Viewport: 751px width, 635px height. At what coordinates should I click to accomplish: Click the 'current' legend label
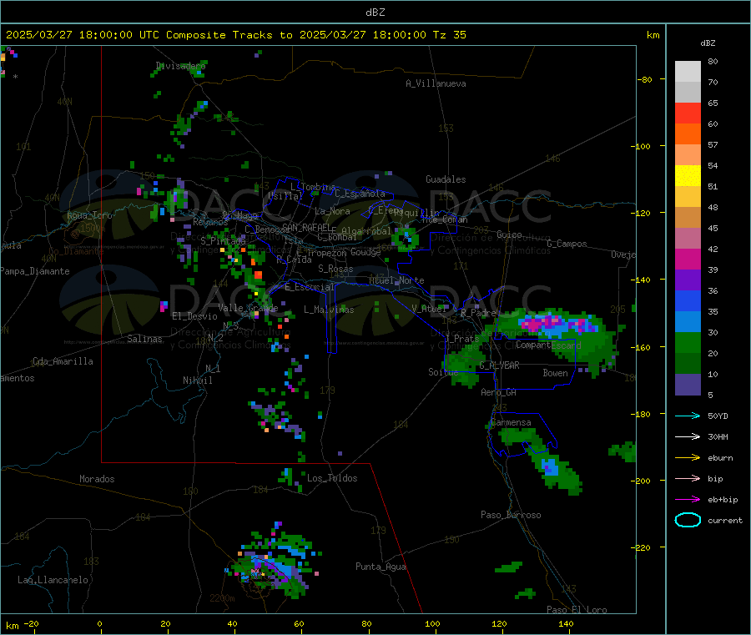pyautogui.click(x=725, y=521)
